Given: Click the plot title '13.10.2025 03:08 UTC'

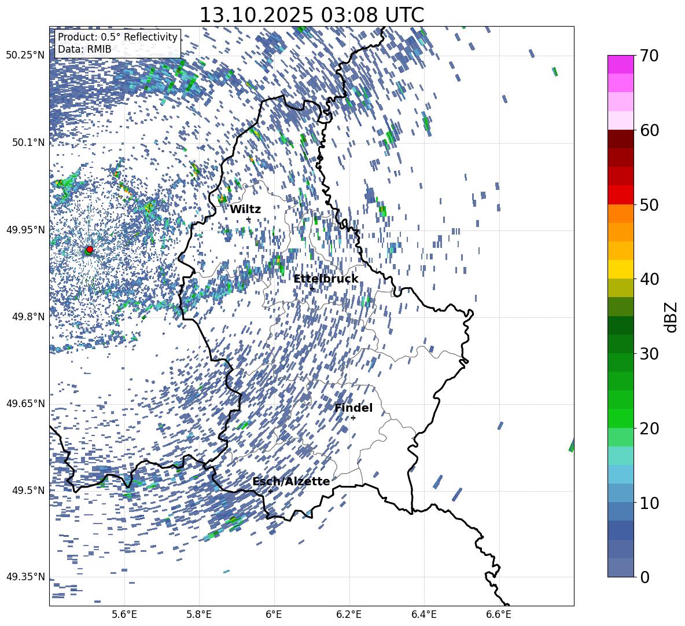Looking at the screenshot, I should [311, 15].
